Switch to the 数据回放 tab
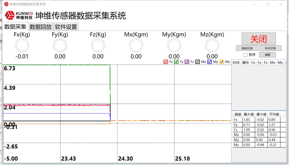 [40, 27]
